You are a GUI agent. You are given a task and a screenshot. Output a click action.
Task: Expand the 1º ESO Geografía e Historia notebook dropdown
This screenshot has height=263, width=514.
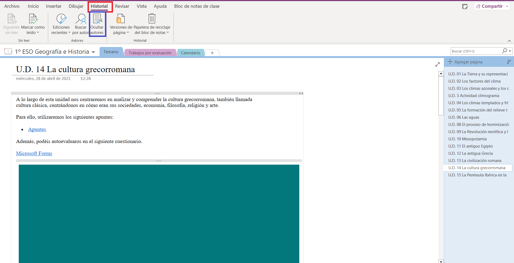[x=93, y=52]
